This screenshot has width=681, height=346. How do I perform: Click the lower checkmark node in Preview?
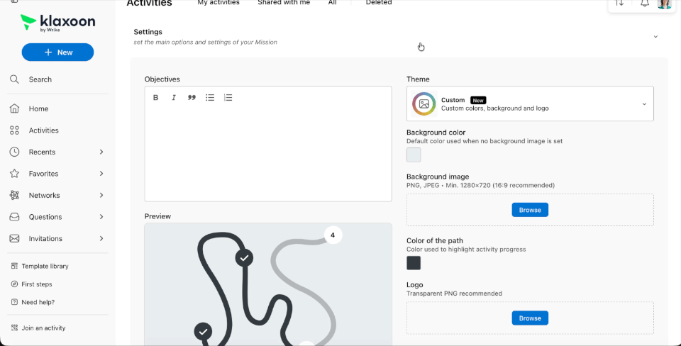click(203, 332)
